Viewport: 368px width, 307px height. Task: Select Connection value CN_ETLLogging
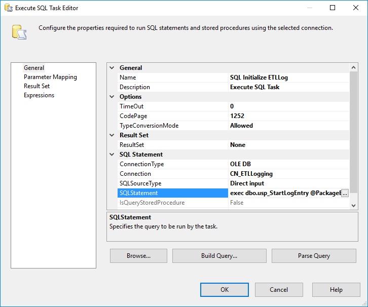pos(289,174)
